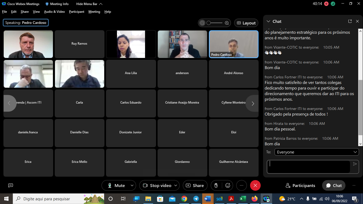
Task: Open the emoji reactions button
Action: pyautogui.click(x=228, y=185)
